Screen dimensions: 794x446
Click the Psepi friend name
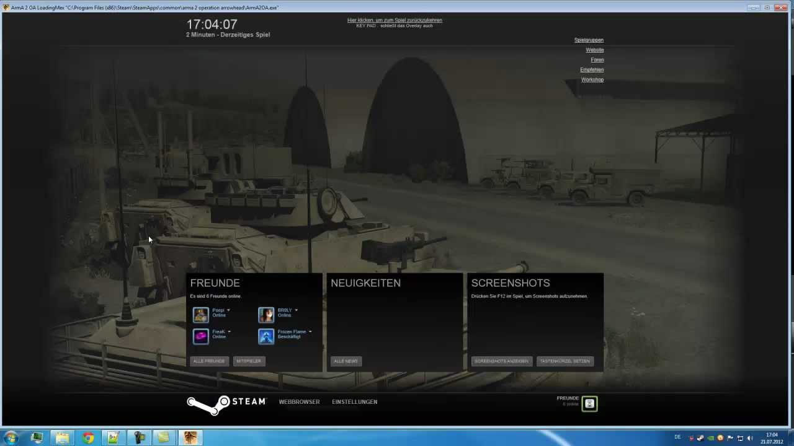(218, 310)
